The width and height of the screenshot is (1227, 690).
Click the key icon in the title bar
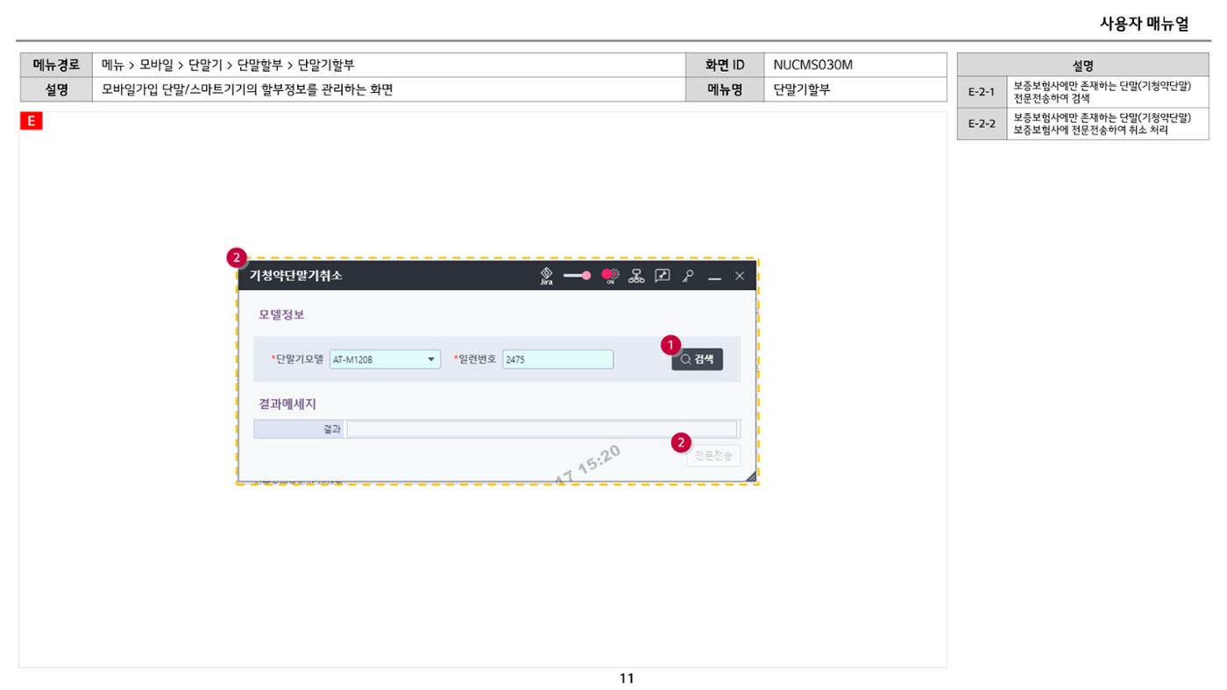pos(689,276)
